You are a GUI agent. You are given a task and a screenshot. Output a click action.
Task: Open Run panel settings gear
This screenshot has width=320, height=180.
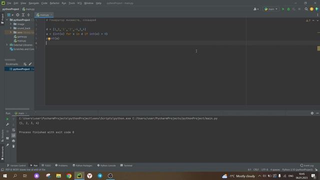pyautogui.click(x=312, y=113)
